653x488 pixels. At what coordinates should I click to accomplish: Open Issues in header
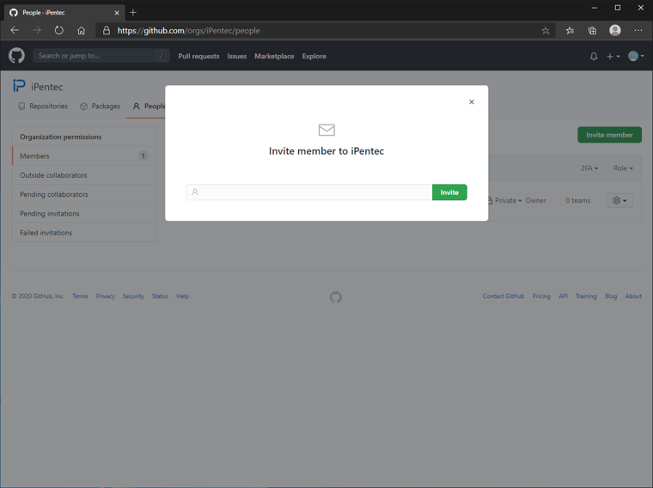point(237,56)
